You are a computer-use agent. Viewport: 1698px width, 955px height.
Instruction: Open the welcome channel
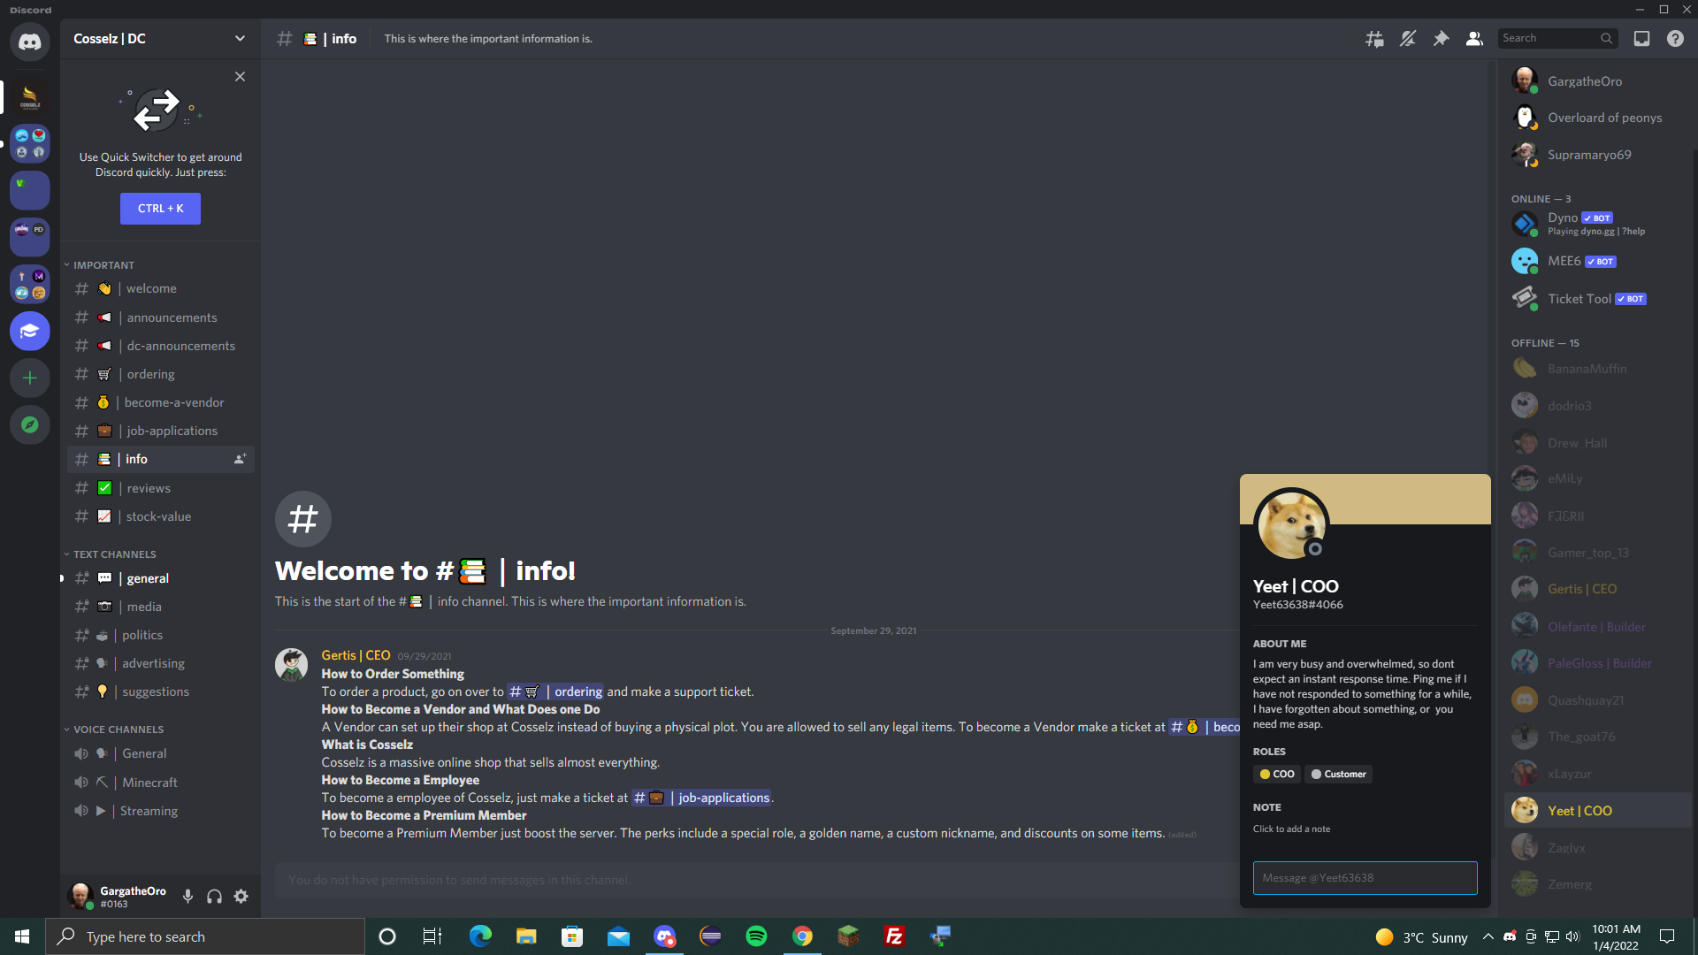160,288
